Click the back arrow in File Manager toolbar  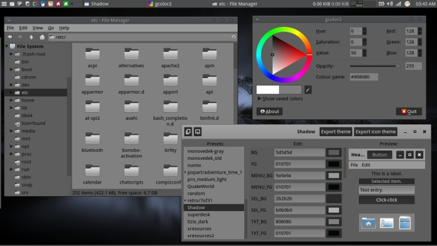(10, 37)
